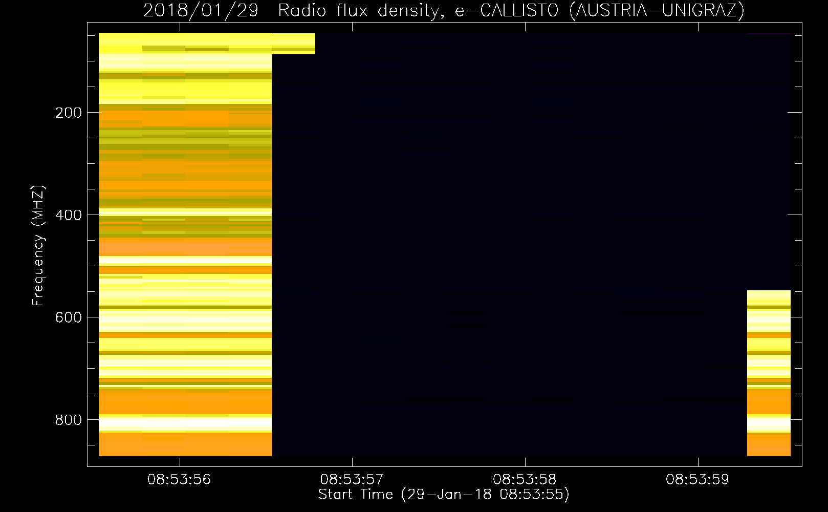Click the small yellow block near 08:53:57 at top
This screenshot has height=512, width=828.
point(293,44)
